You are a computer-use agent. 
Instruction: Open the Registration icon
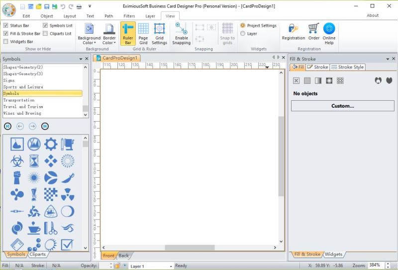pos(294,32)
